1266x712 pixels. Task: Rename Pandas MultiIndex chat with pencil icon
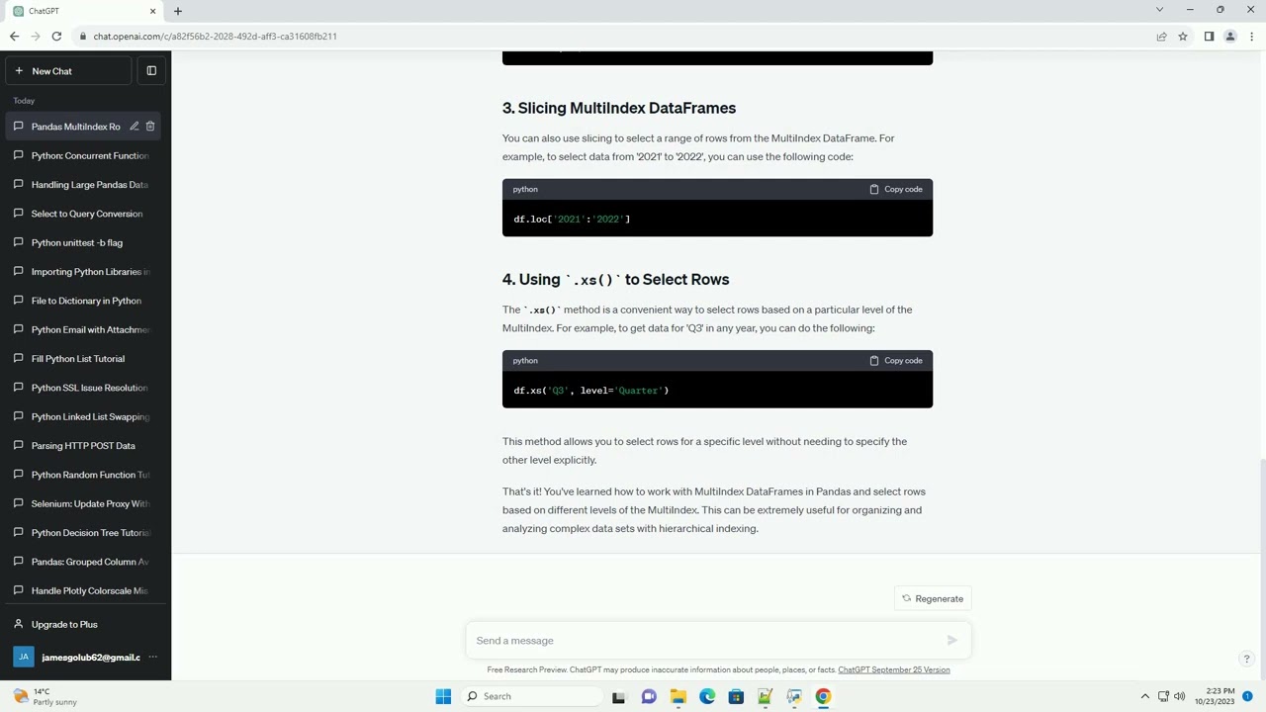click(135, 127)
